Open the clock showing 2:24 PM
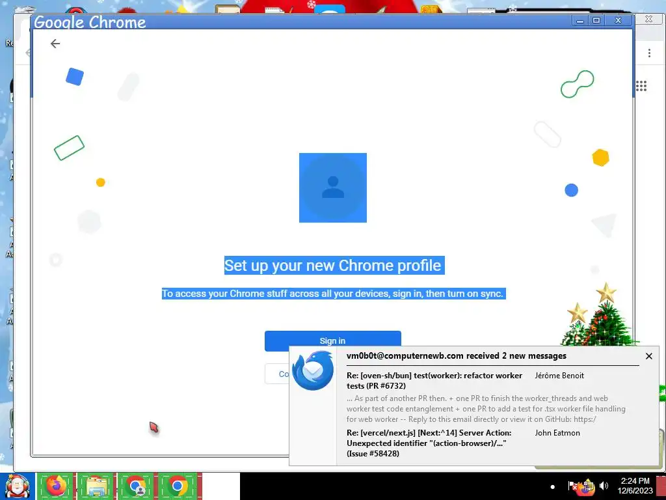Screen dimensions: 666x500 (635, 486)
